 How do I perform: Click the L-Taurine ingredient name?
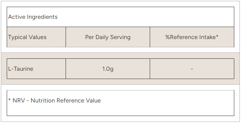click(21, 69)
